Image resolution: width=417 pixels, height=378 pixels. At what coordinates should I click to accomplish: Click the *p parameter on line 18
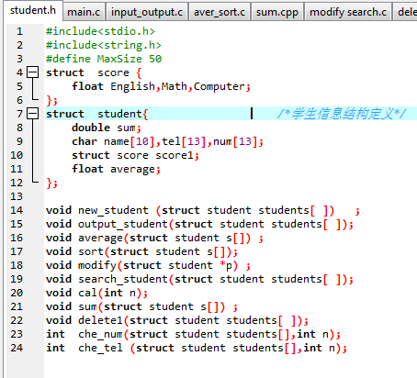(x=226, y=265)
